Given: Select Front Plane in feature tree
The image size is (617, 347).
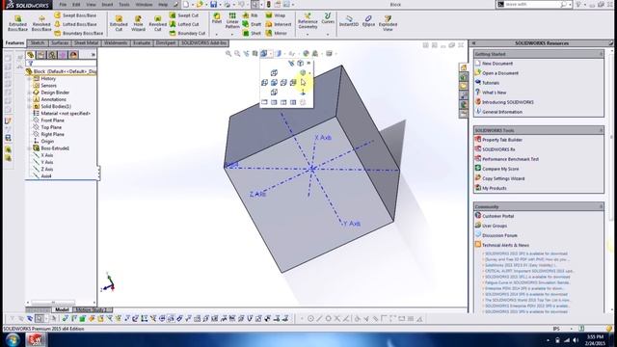Looking at the screenshot, I should [52, 120].
